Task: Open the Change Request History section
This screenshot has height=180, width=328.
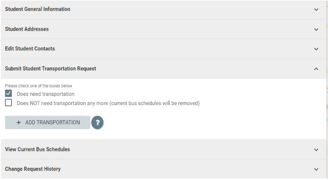Action: click(x=164, y=169)
